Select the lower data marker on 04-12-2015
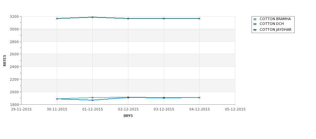The height and width of the screenshot is (139, 316). pyautogui.click(x=200, y=98)
